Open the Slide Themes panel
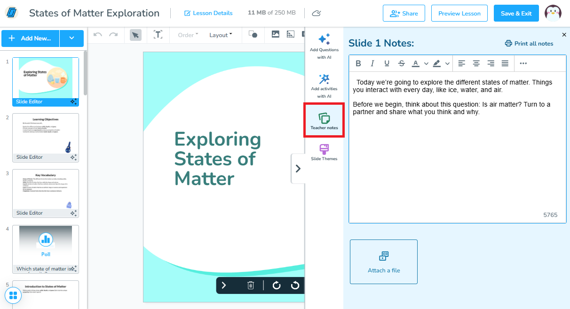 [324, 153]
